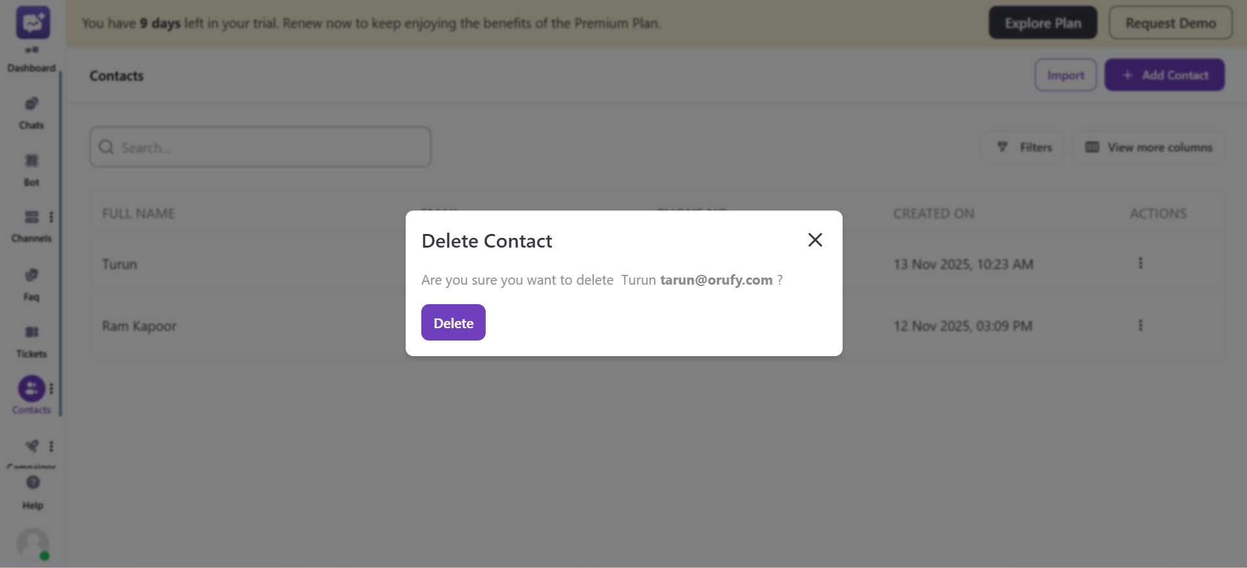Open the search magnifier in the search bar
The height and width of the screenshot is (568, 1247).
click(x=106, y=147)
